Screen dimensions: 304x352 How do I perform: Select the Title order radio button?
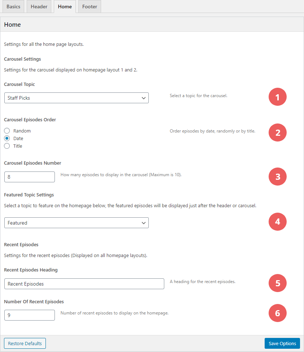[7, 146]
